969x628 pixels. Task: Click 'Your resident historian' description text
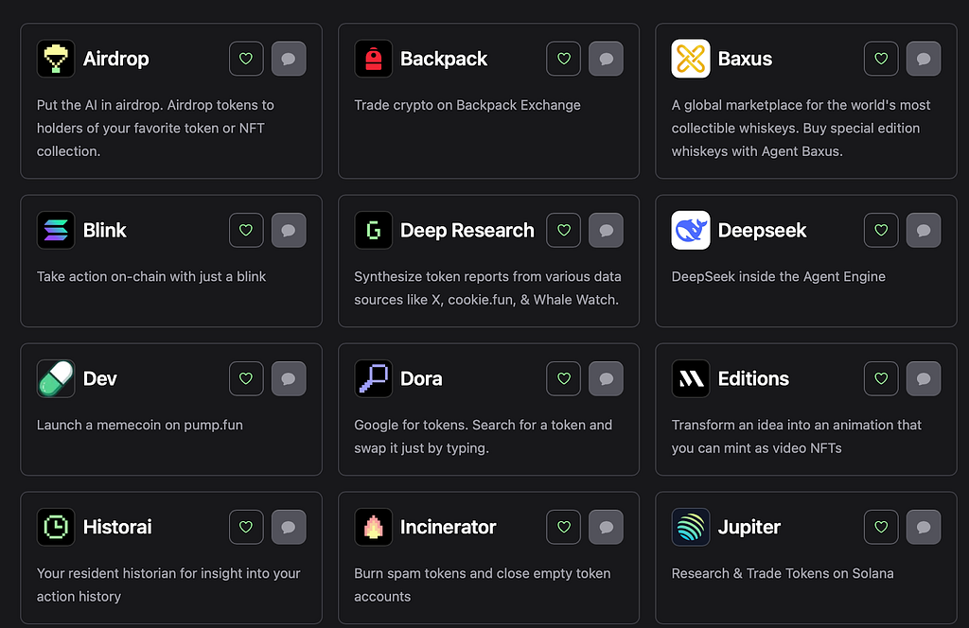point(168,584)
